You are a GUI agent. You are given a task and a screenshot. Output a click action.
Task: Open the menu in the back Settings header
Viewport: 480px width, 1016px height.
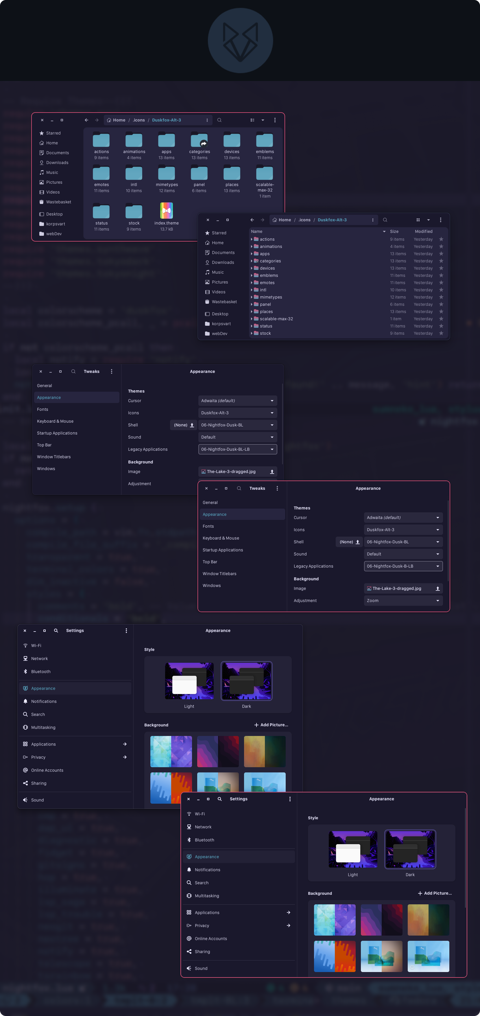click(x=126, y=631)
